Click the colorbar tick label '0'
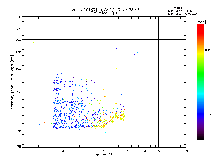The width and height of the screenshot is (219, 164). 205,82
